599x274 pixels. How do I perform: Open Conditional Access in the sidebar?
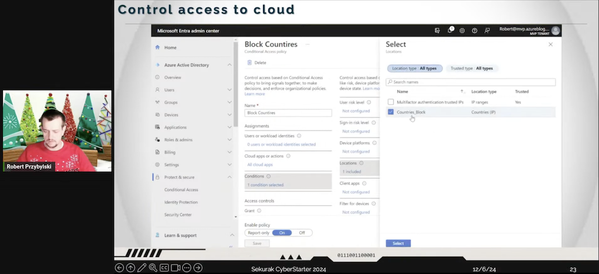pos(181,190)
